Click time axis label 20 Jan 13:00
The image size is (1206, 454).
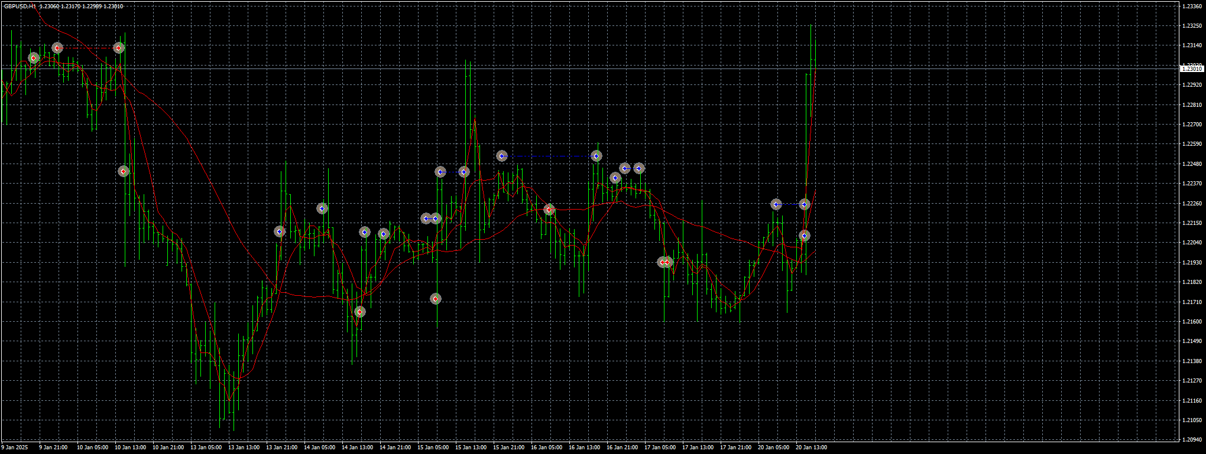click(x=811, y=448)
